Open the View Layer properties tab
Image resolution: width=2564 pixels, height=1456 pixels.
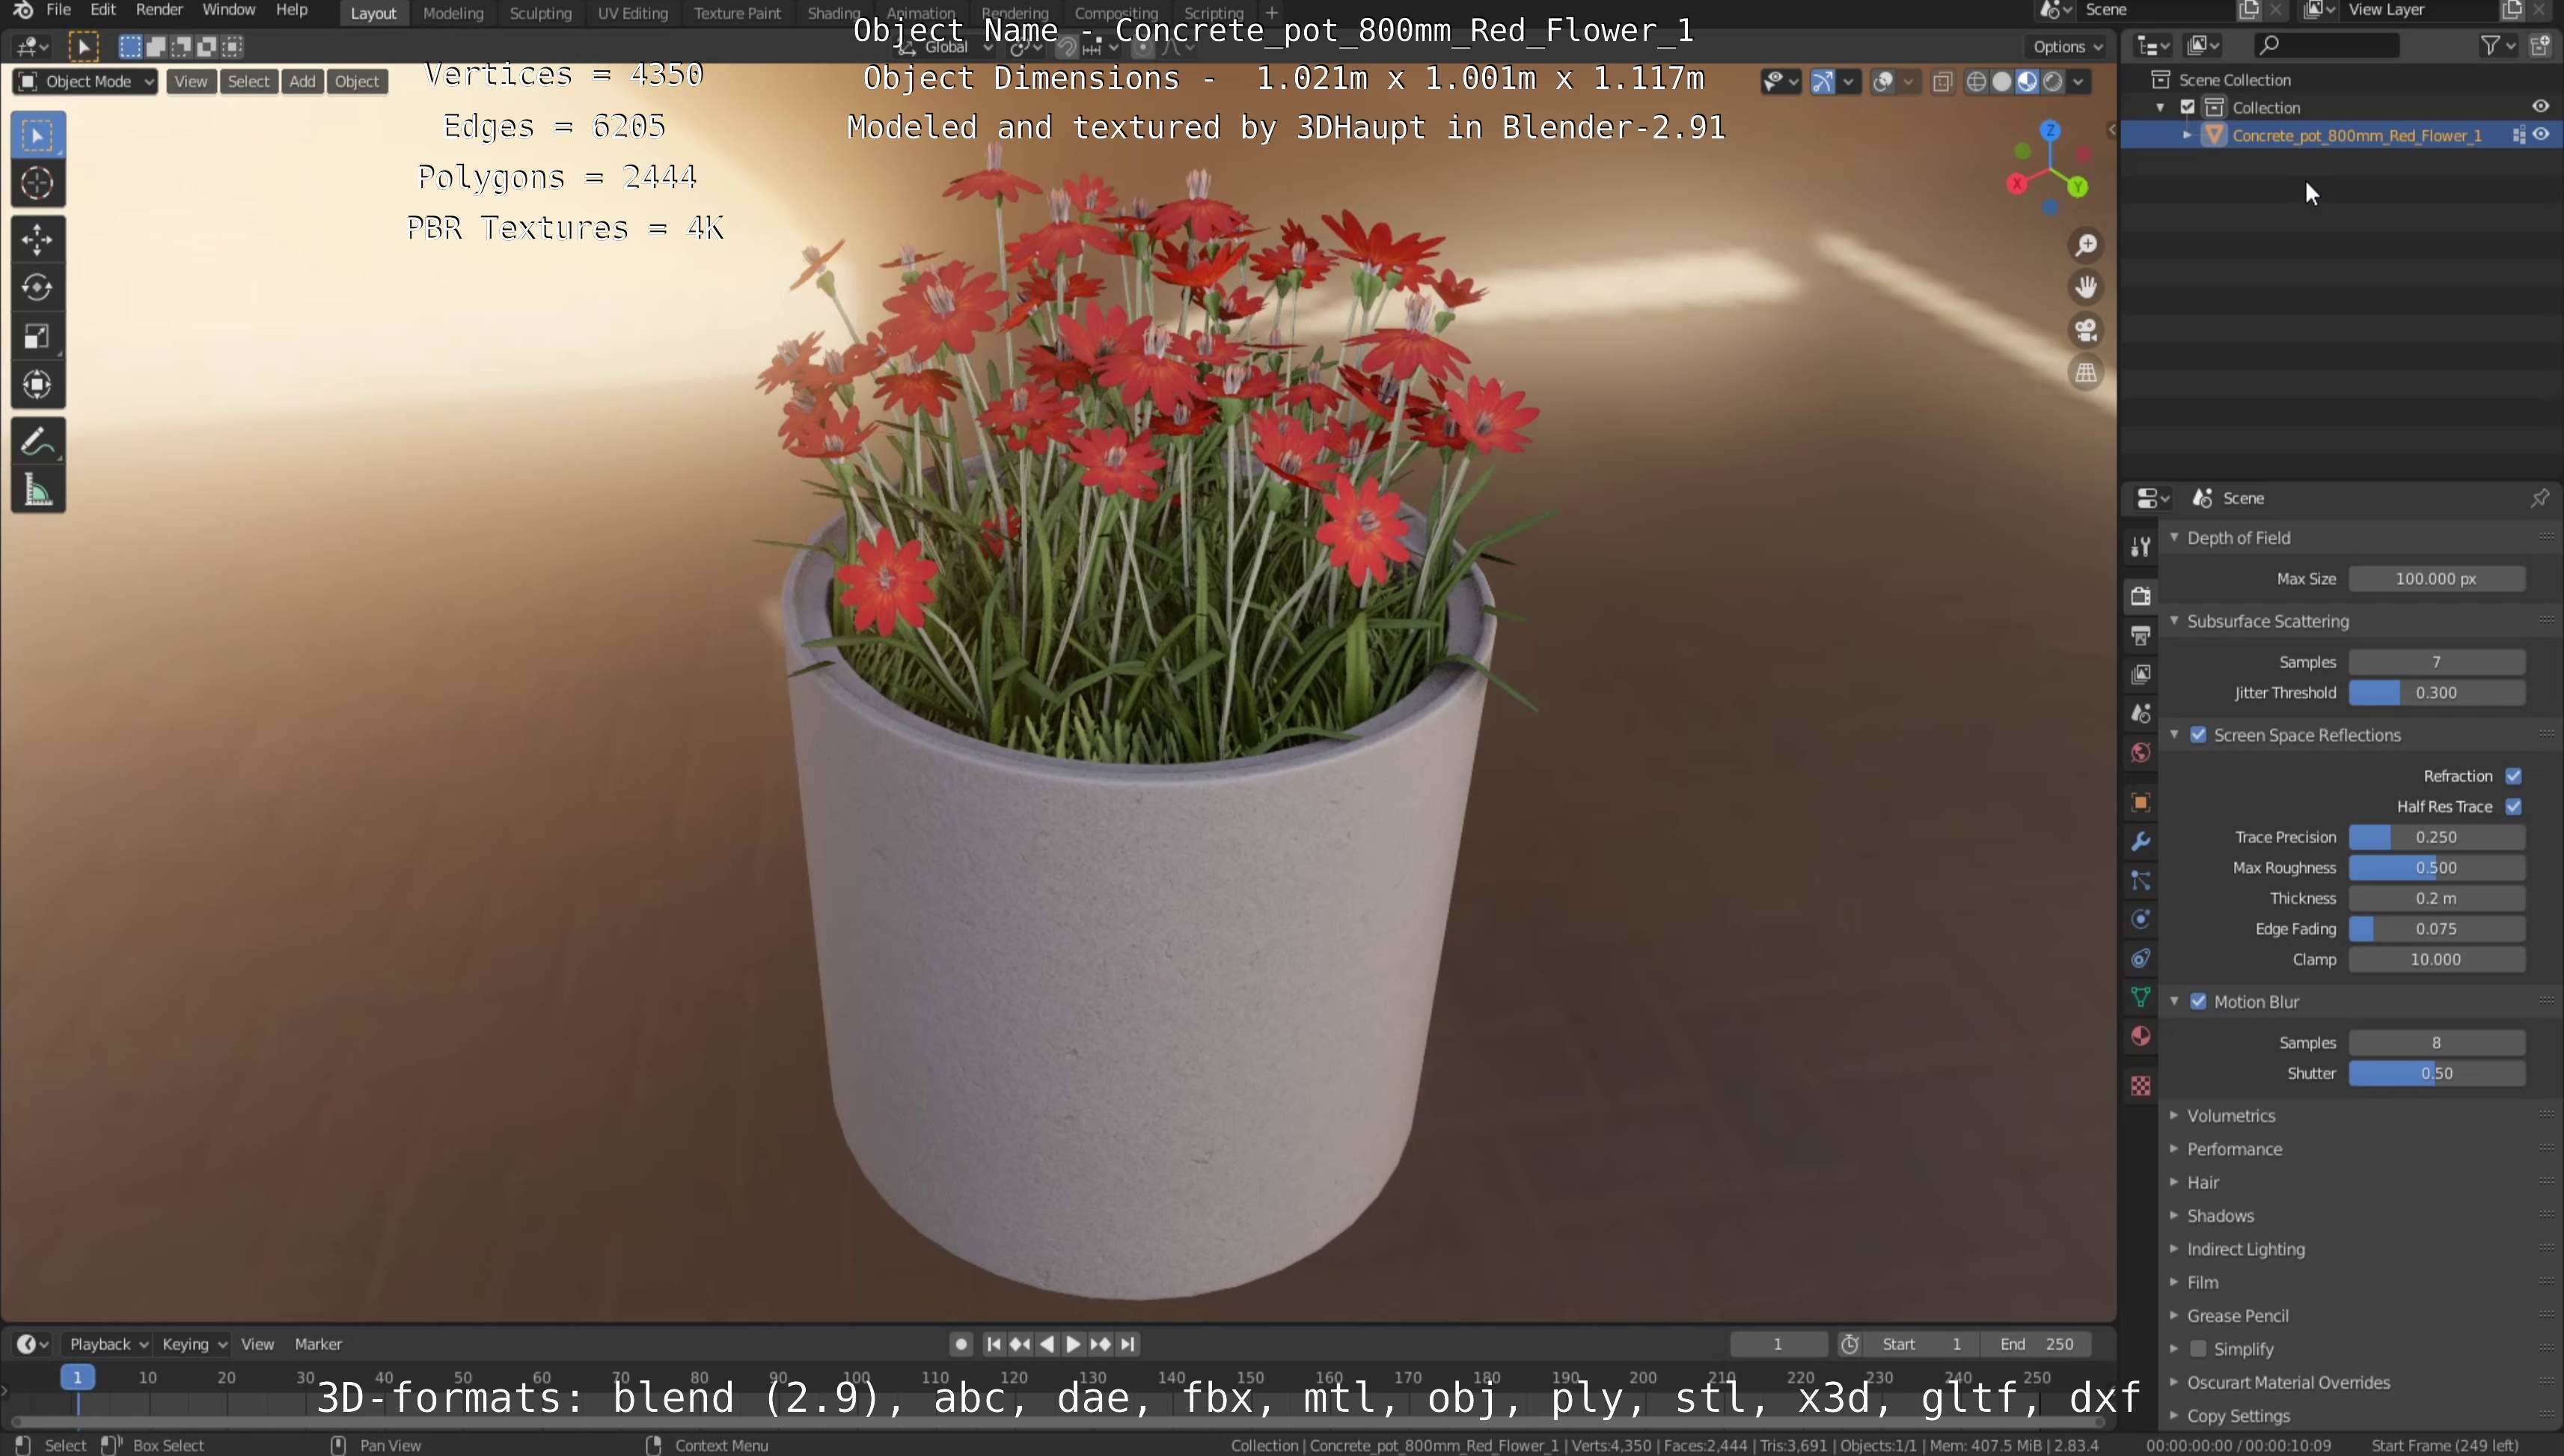[x=2140, y=674]
